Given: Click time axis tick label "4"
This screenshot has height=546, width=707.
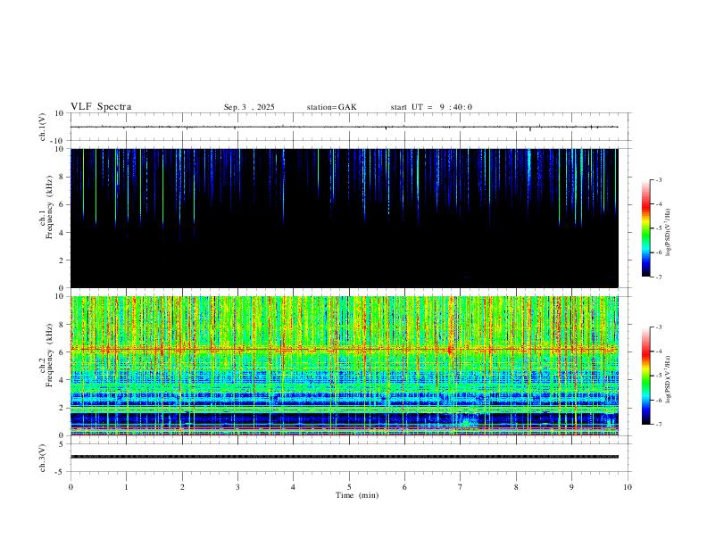Looking at the screenshot, I should click(x=294, y=487).
